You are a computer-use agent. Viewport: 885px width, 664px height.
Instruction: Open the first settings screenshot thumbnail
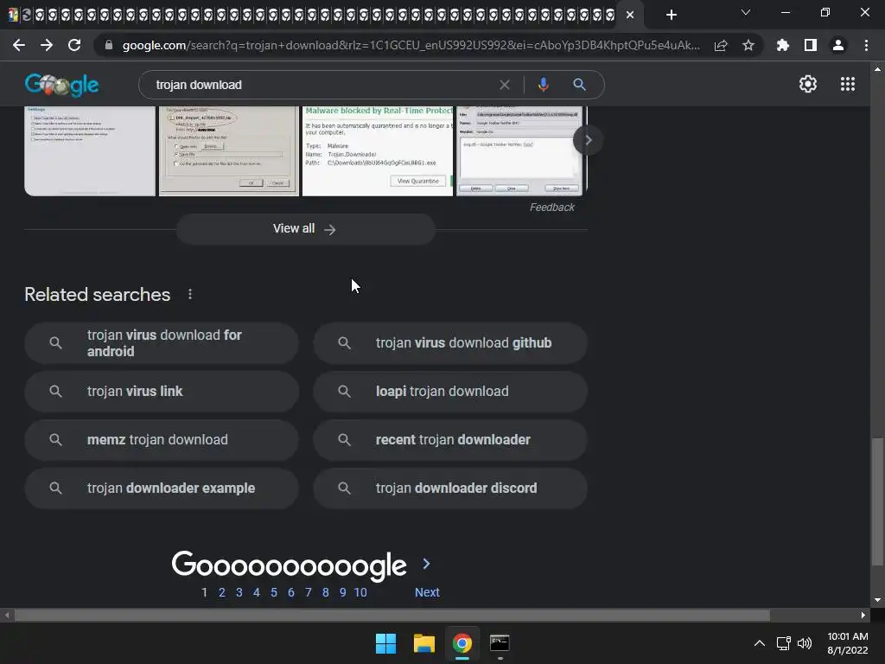(x=90, y=150)
